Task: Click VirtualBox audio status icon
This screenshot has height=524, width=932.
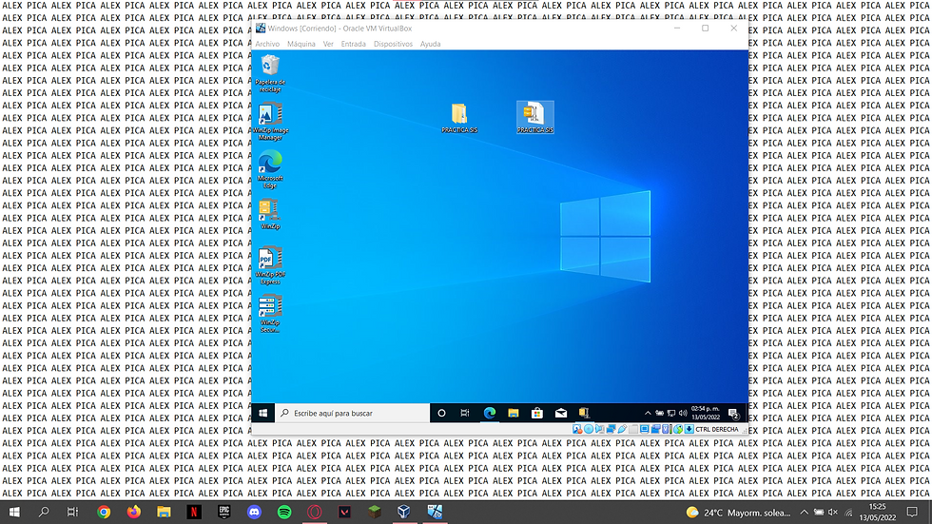Action: click(600, 429)
